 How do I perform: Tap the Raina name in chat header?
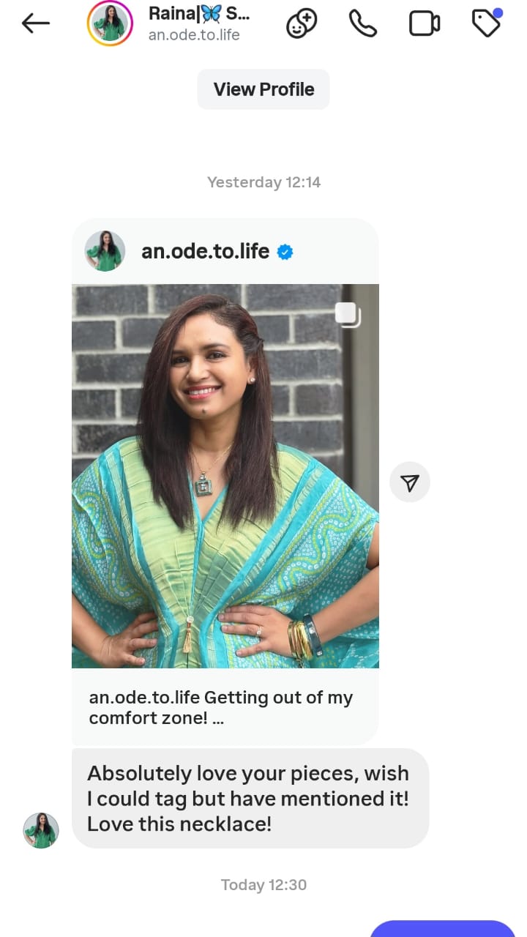[x=199, y=13]
